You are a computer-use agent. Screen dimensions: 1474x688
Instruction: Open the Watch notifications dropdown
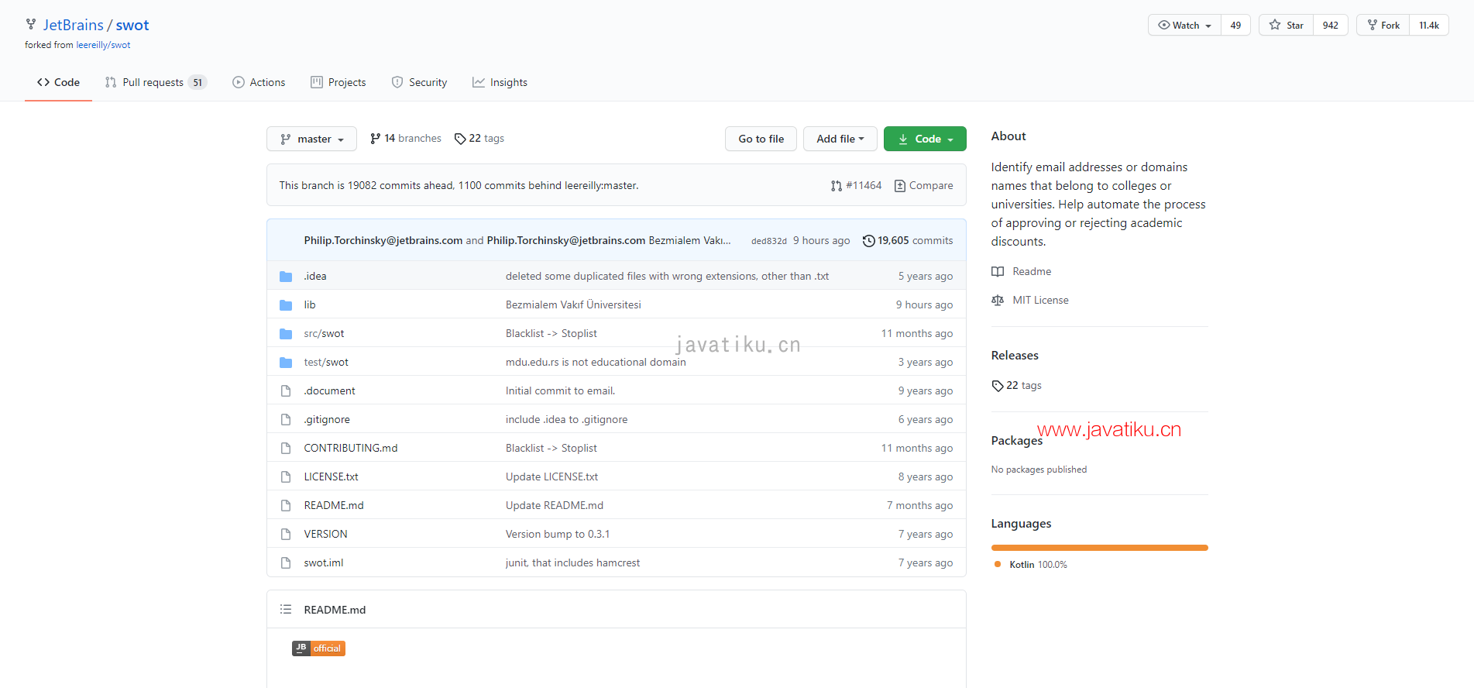point(1184,26)
